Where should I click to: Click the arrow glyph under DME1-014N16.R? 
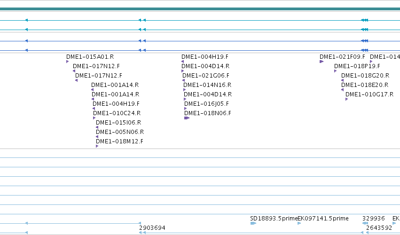tap(184, 90)
